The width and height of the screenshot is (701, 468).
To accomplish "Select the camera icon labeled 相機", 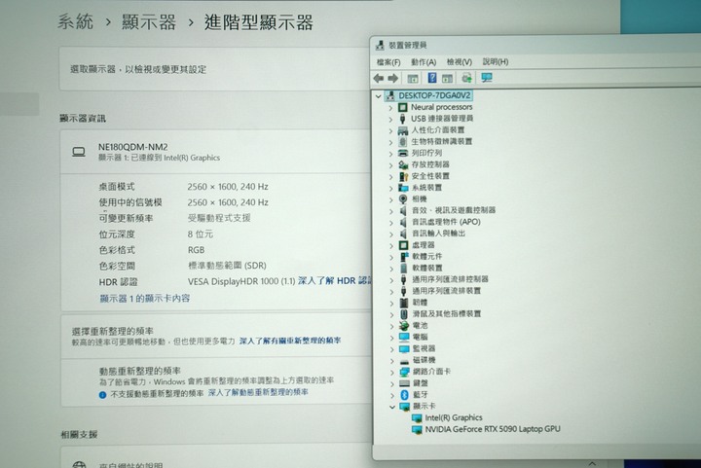I will [x=404, y=198].
